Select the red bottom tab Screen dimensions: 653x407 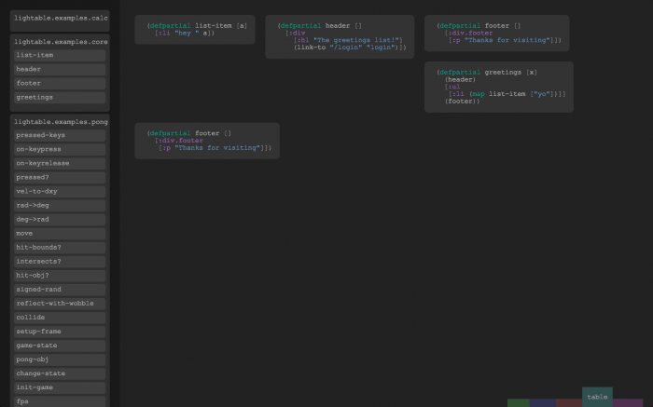pyautogui.click(x=569, y=403)
